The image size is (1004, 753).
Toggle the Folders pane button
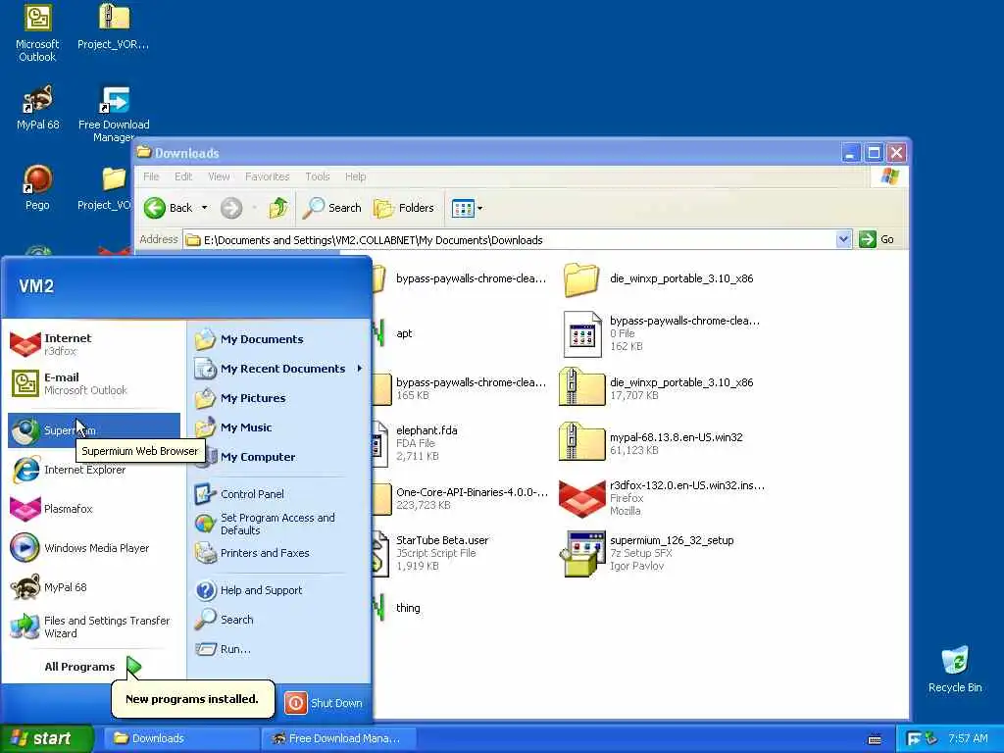pyautogui.click(x=404, y=208)
